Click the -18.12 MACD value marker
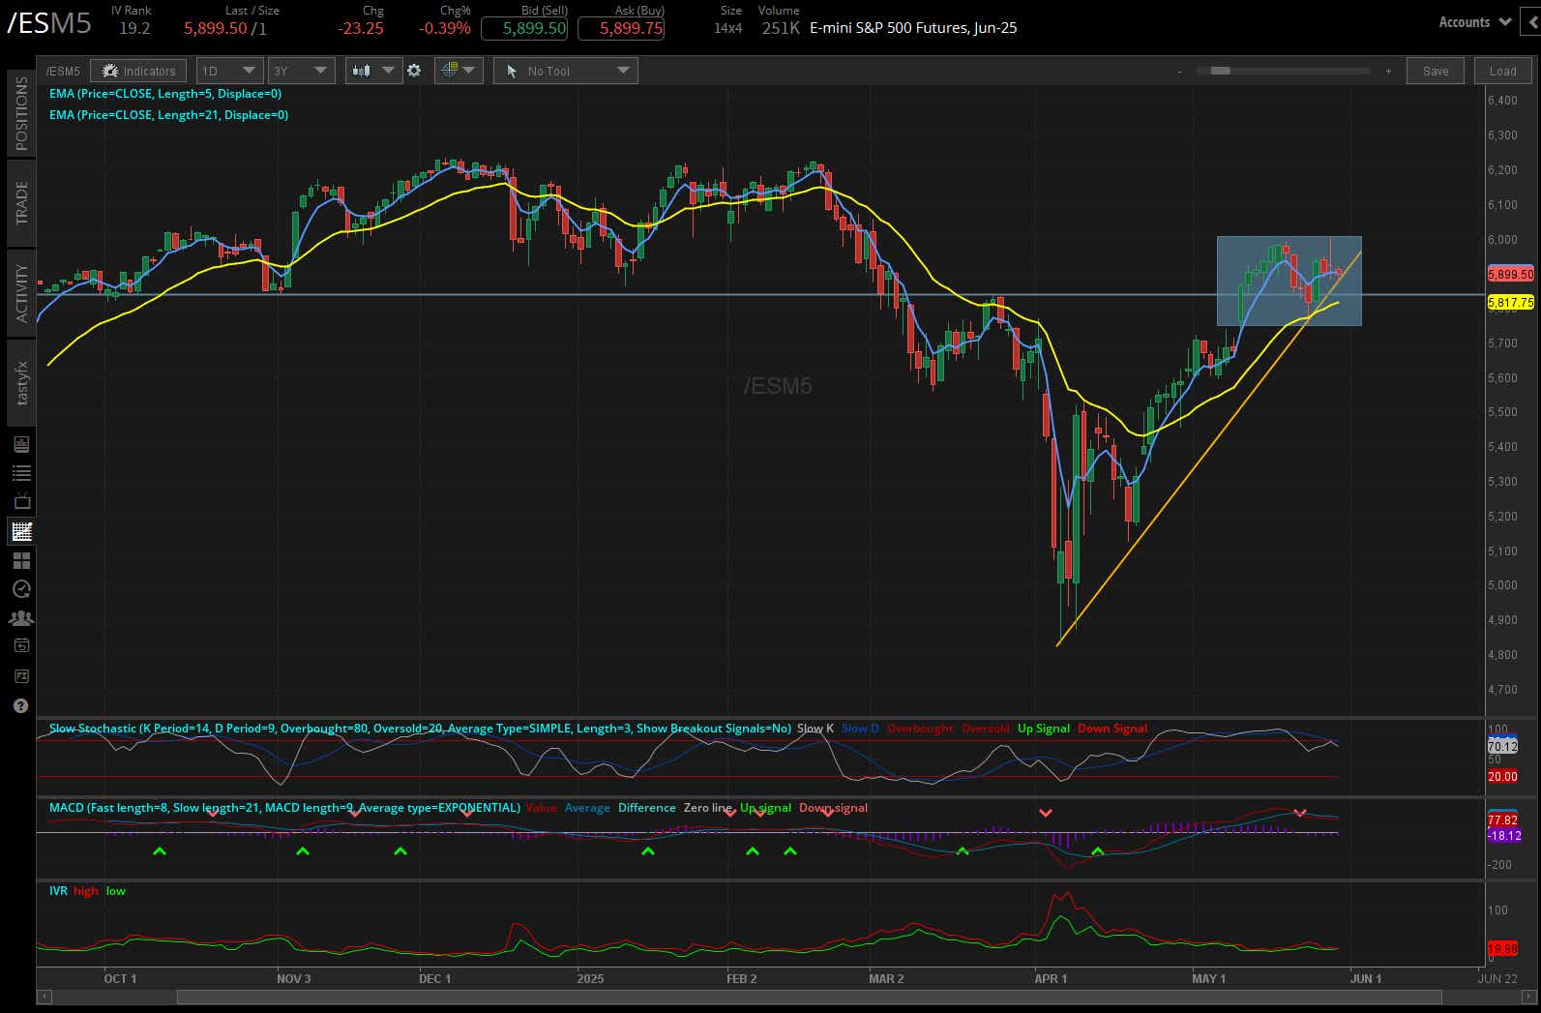 click(x=1504, y=836)
